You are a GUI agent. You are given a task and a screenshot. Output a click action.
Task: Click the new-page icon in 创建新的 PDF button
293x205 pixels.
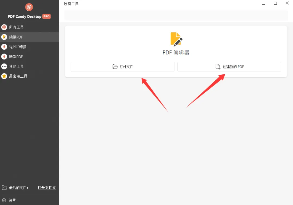point(218,67)
